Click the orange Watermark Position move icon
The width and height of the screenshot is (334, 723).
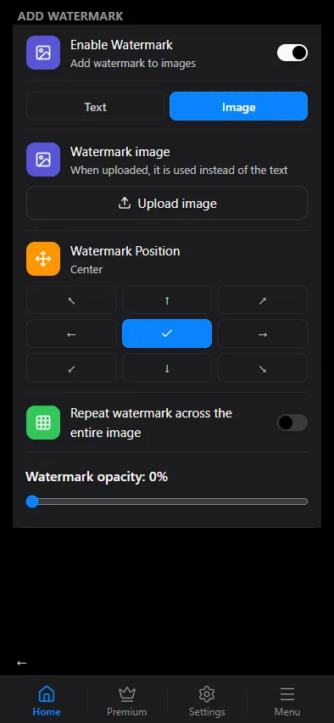click(x=43, y=259)
